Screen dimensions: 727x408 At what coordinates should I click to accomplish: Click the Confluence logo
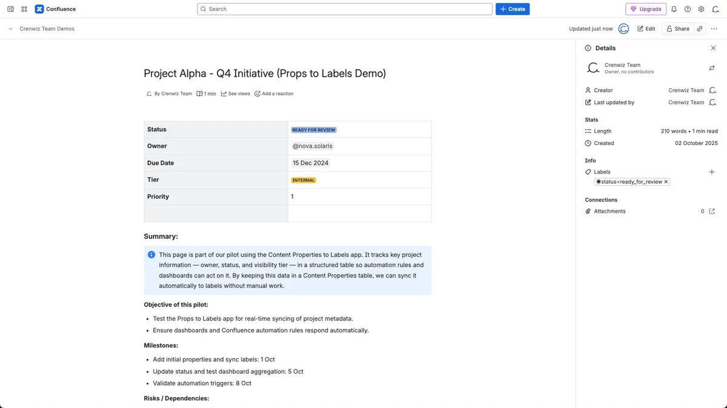55,9
